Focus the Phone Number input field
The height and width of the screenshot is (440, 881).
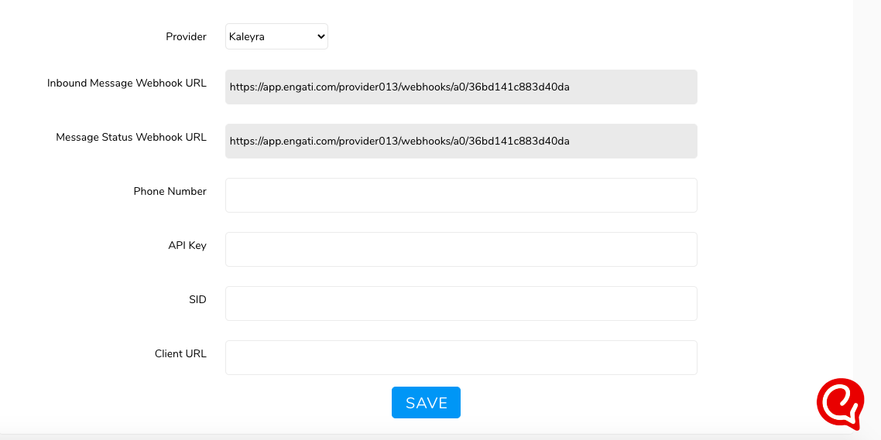[461, 196]
